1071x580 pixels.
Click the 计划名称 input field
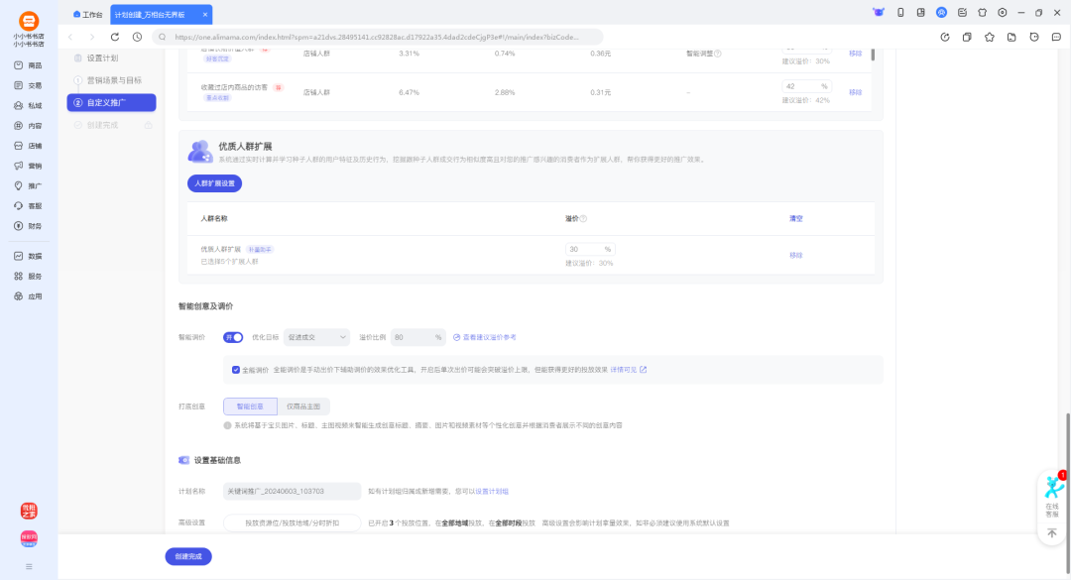point(292,491)
